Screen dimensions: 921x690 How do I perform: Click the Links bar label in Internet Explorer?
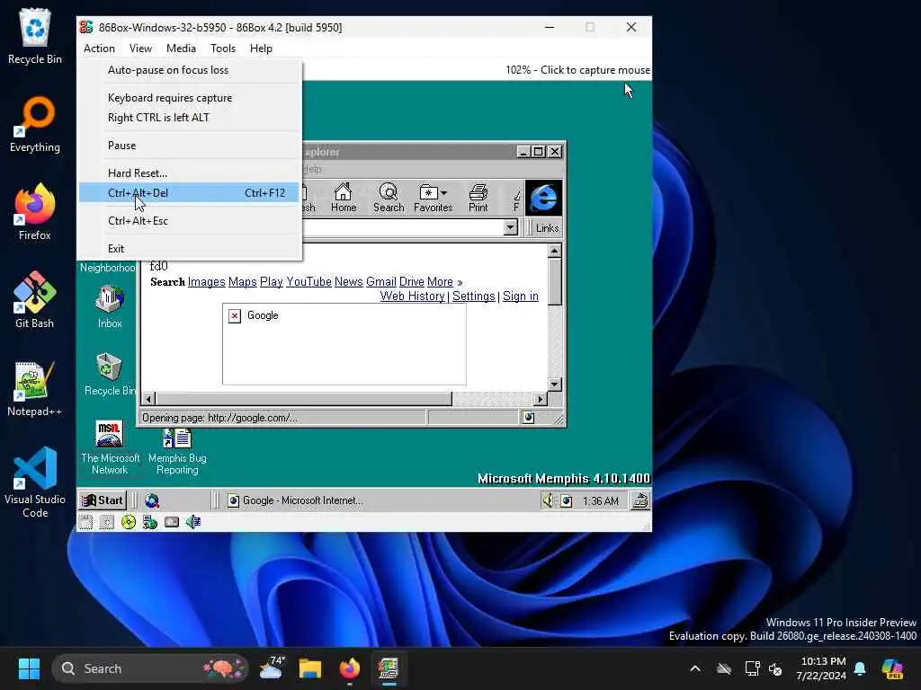click(547, 228)
